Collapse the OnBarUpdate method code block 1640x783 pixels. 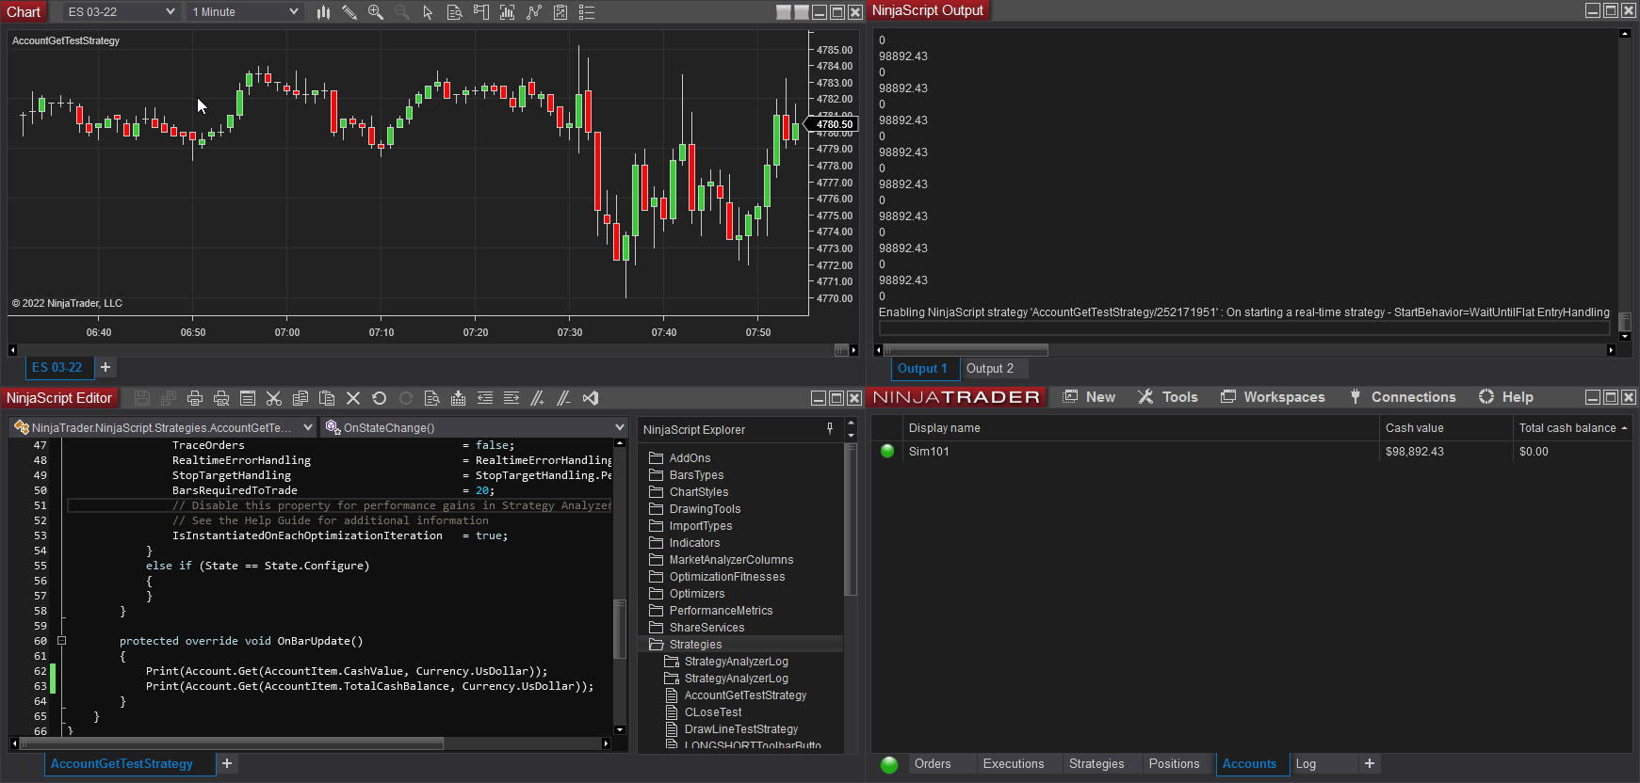point(61,641)
